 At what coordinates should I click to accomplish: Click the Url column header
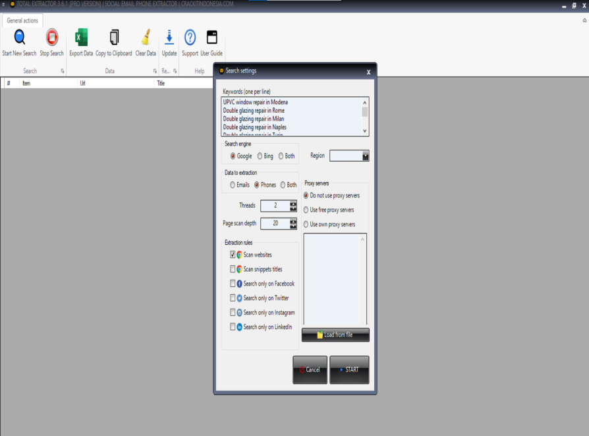coord(116,83)
